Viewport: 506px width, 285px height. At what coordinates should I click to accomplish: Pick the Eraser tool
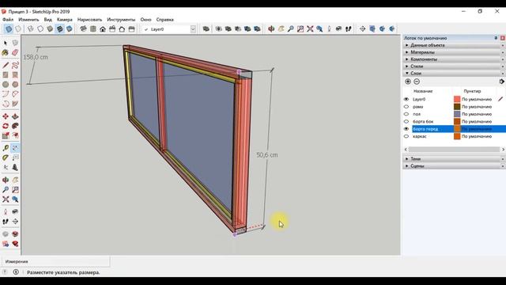pos(15,52)
